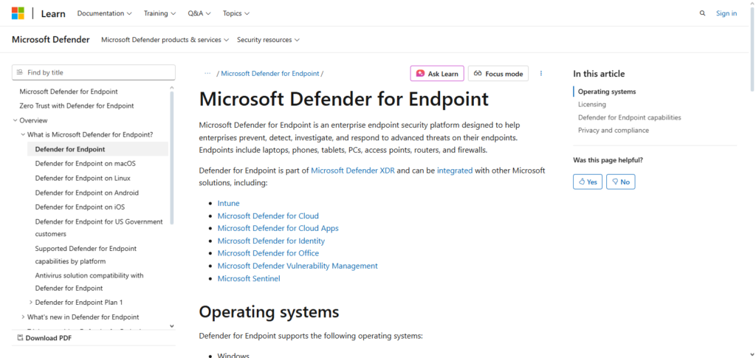The width and height of the screenshot is (756, 358).
Task: Jump to Operating systems section
Action: tap(607, 92)
